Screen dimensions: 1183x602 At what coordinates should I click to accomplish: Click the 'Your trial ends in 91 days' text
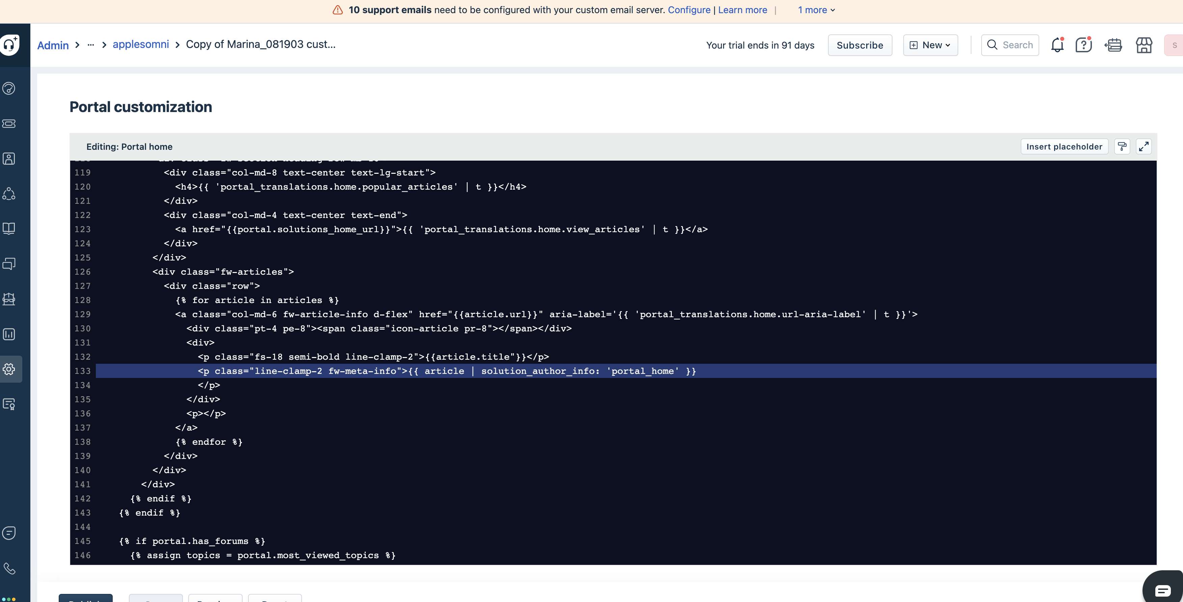760,45
